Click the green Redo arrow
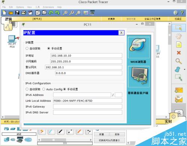The height and width of the screenshot is (146, 187). 57,13
